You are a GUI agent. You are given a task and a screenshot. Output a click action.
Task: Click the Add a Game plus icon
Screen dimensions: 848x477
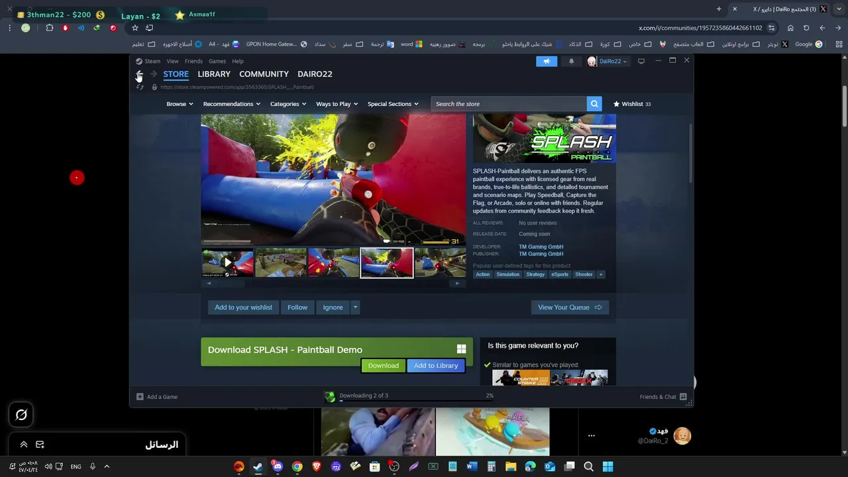(x=140, y=397)
